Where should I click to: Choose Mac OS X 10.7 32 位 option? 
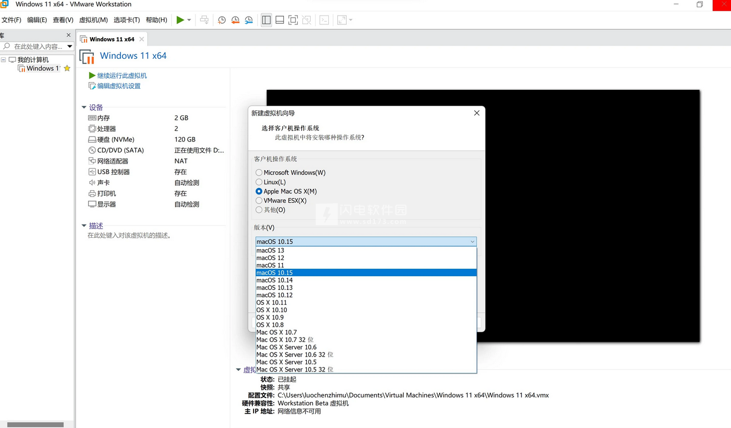pyautogui.click(x=366, y=340)
